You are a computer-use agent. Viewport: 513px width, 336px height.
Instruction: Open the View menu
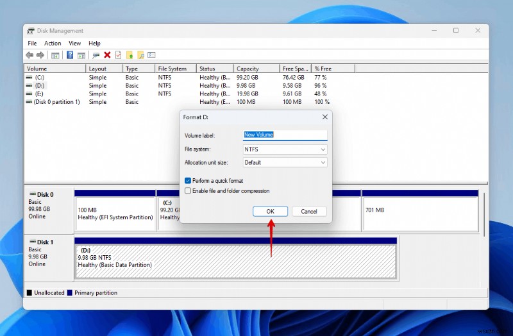(74, 43)
